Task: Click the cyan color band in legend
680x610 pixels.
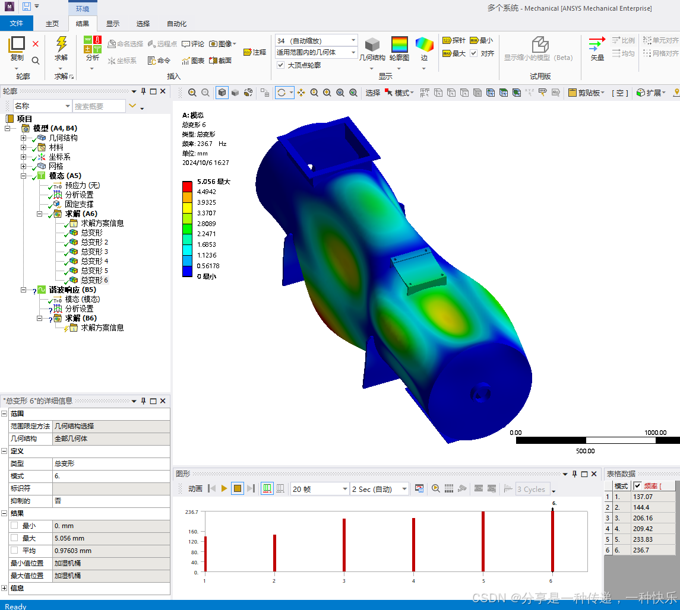Action: [187, 250]
